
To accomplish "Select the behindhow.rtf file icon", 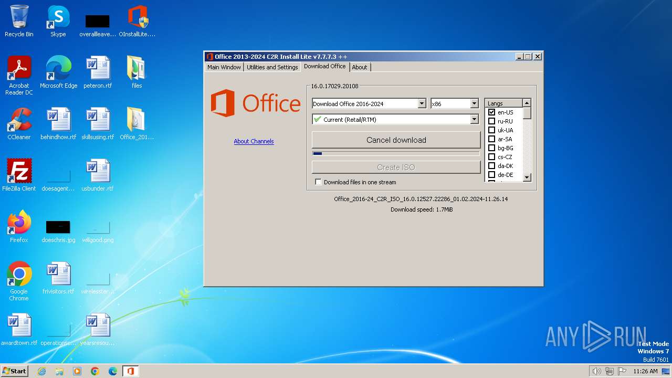I will [x=58, y=124].
